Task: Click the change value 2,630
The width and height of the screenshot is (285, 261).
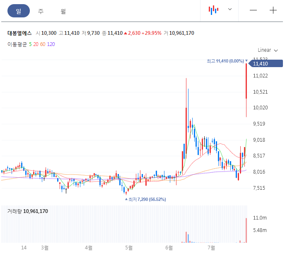Action: (134, 33)
